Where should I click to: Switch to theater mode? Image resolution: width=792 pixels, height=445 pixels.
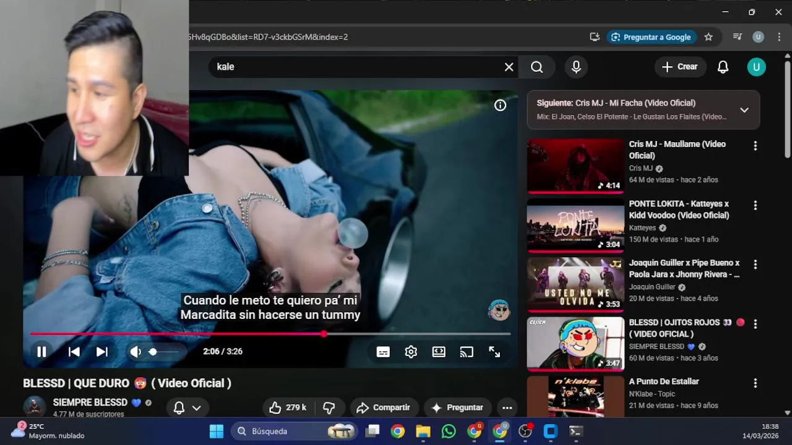(439, 352)
